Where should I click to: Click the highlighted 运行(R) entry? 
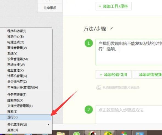pyautogui.click(x=26, y=117)
